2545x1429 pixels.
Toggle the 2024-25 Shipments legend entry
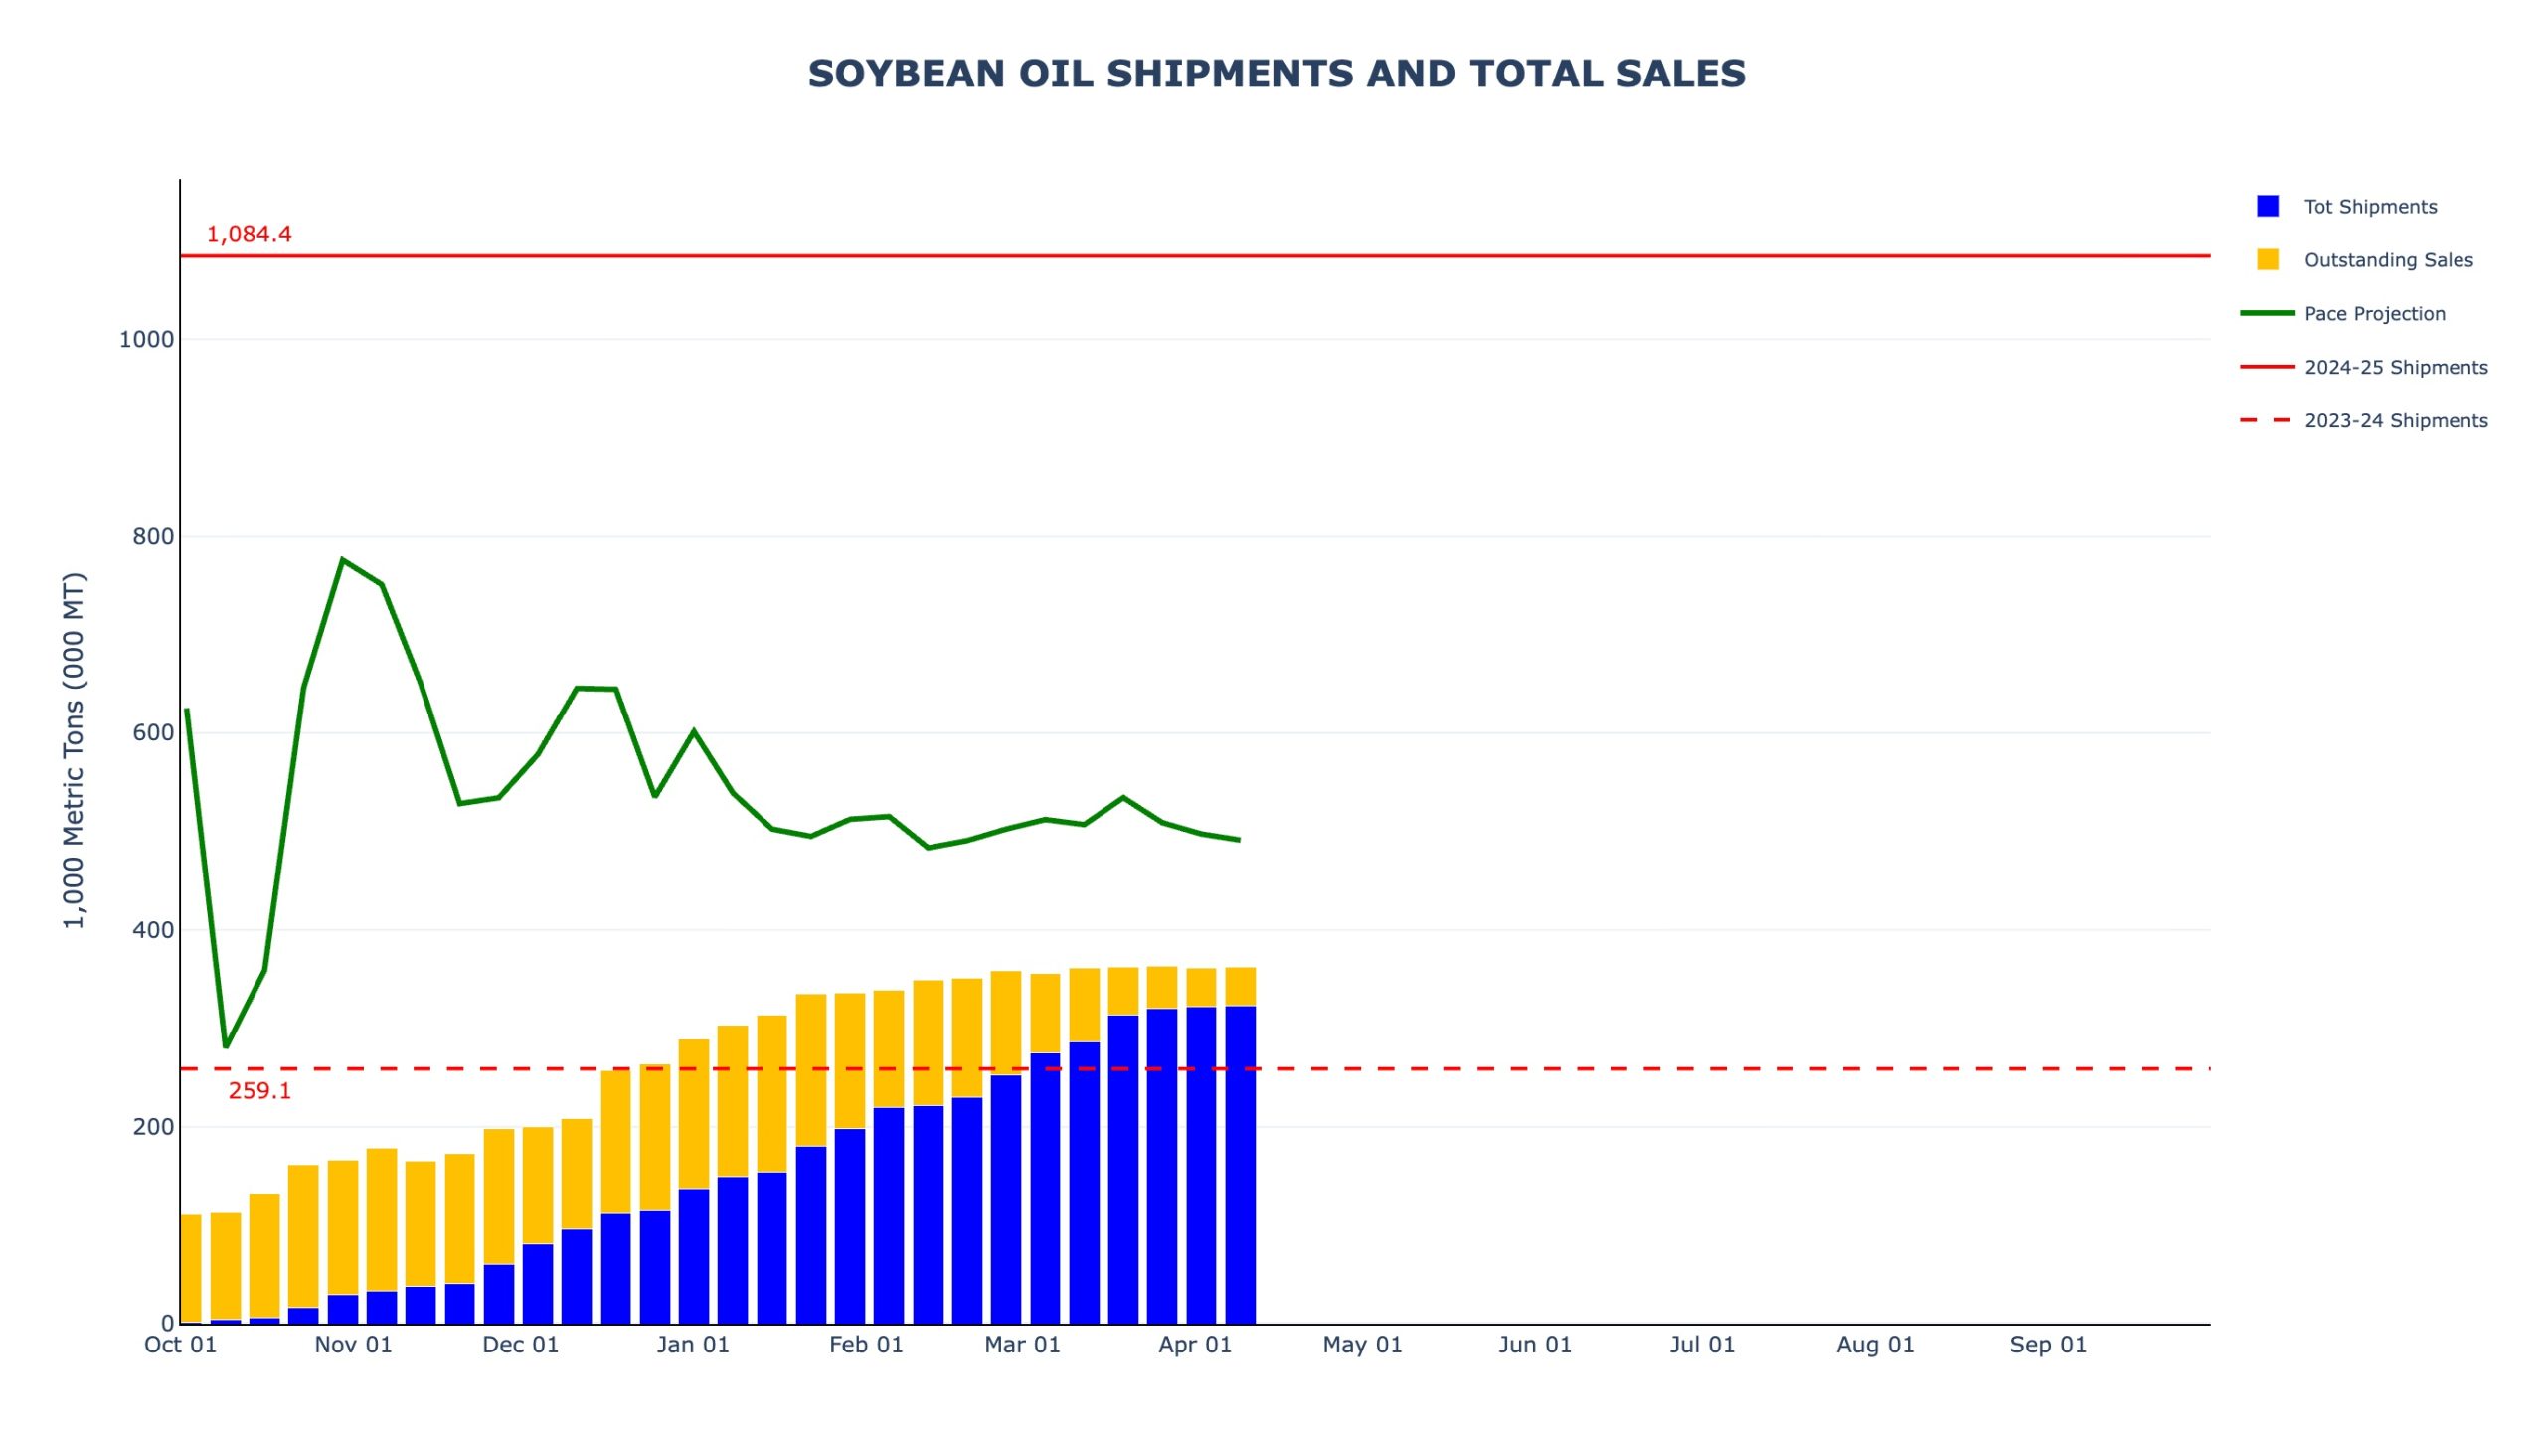2395,368
